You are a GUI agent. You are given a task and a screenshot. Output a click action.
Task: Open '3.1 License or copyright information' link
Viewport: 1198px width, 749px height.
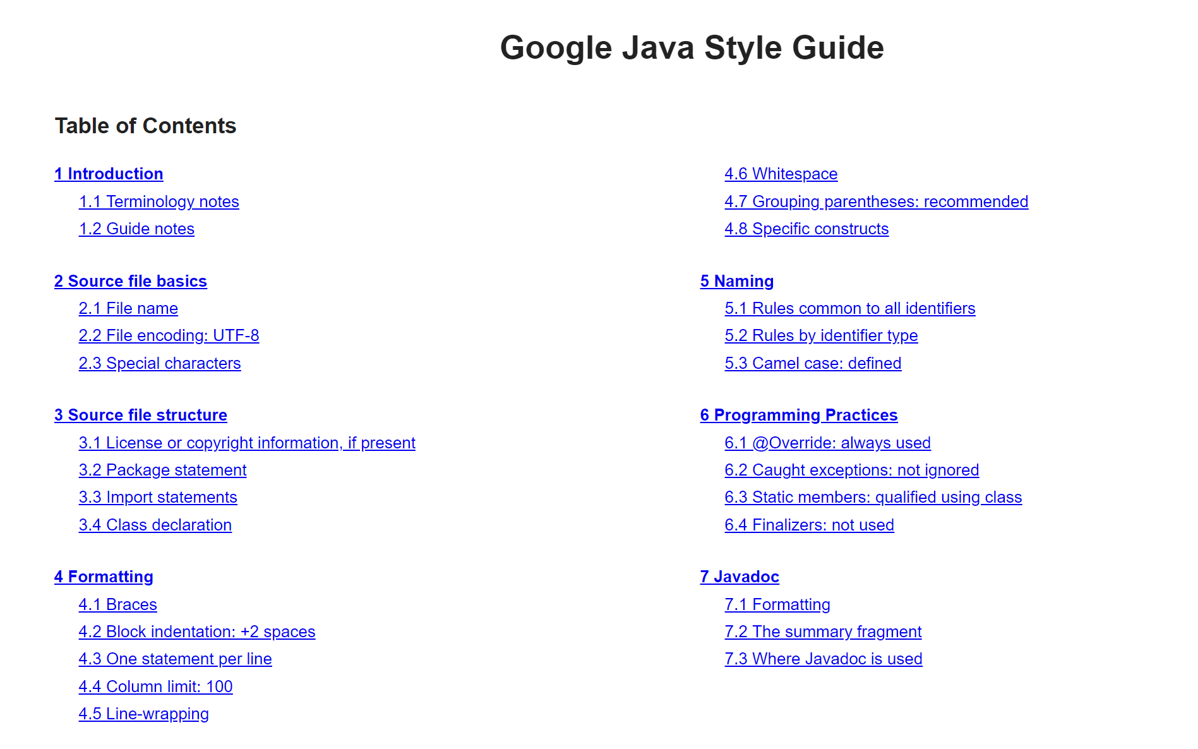click(x=247, y=443)
